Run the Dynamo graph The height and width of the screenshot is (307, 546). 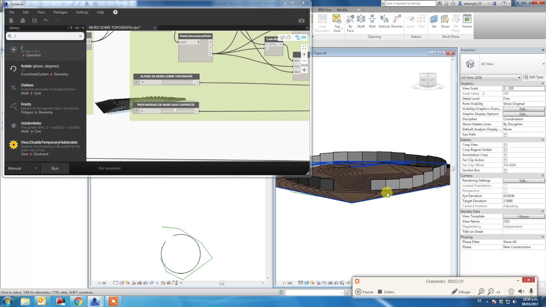pyautogui.click(x=55, y=168)
